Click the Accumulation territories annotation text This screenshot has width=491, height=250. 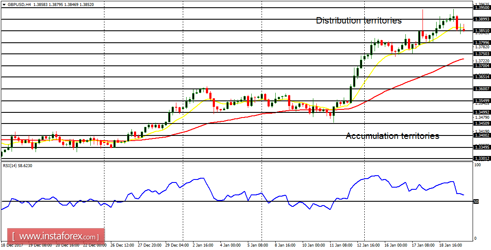tap(393, 136)
